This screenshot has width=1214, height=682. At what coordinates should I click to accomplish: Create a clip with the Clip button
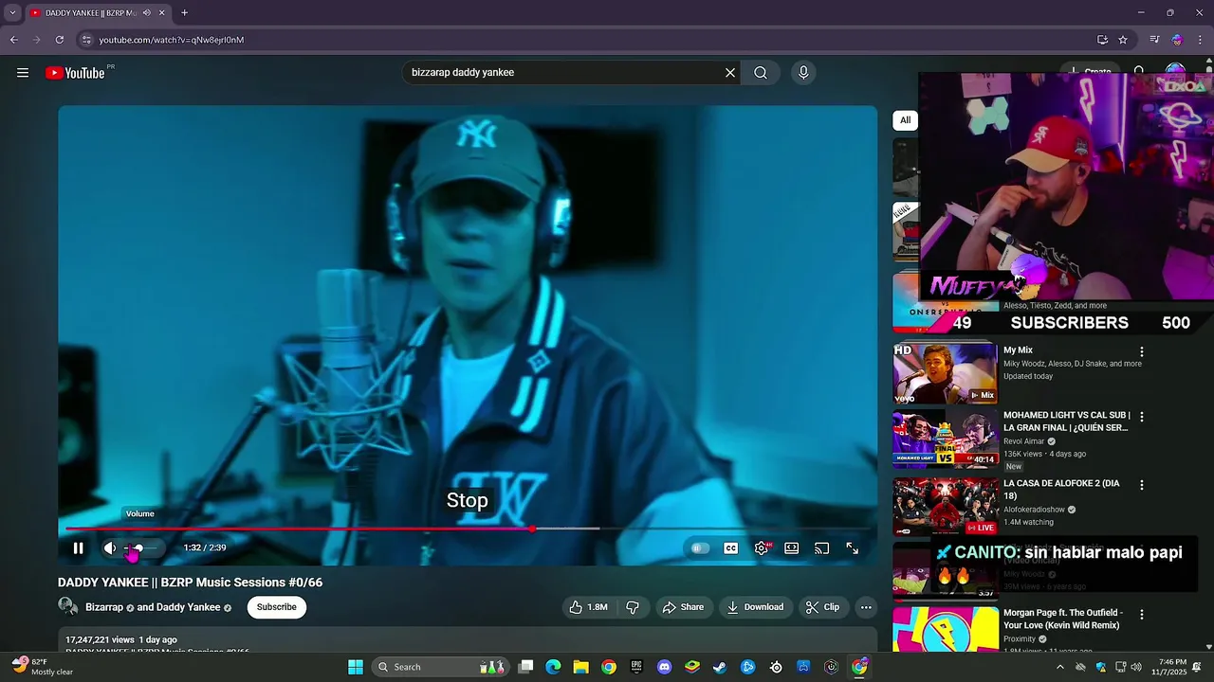(x=823, y=607)
